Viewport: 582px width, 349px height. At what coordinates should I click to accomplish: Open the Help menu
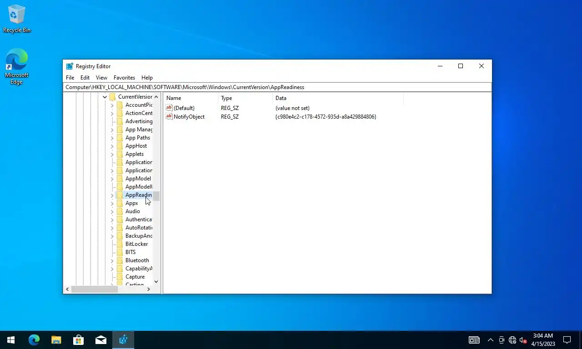[x=147, y=78]
